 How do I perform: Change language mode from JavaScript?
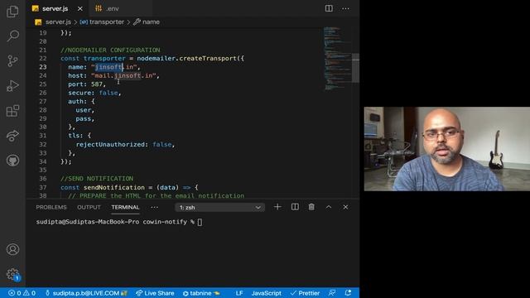(267, 293)
